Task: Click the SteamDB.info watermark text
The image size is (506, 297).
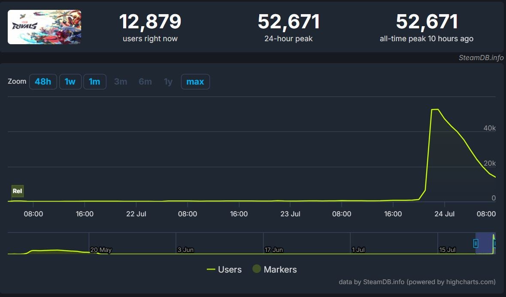Action: tap(480, 58)
